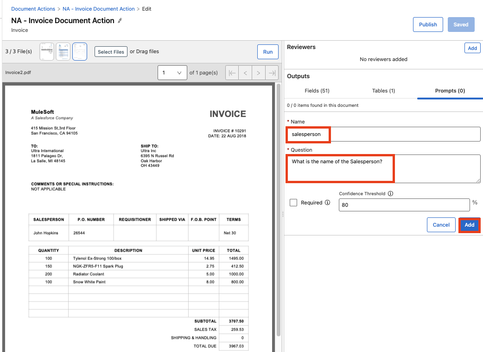The image size is (483, 352).
Task: Click the Saved button
Action: pyautogui.click(x=460, y=25)
